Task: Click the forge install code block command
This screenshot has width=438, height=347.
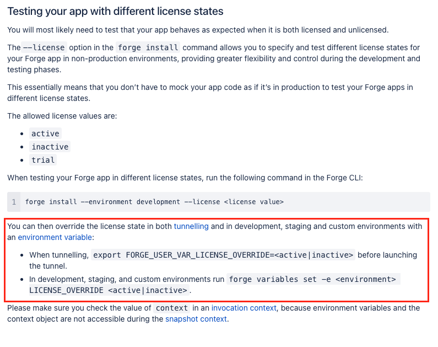Action: coord(154,202)
